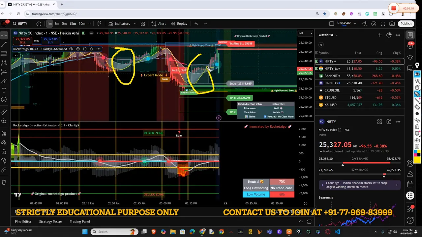422x237 pixels.
Task: Select the trend line drawing tool
Action: [x=4, y=44]
